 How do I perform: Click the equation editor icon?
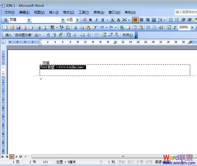84,20
